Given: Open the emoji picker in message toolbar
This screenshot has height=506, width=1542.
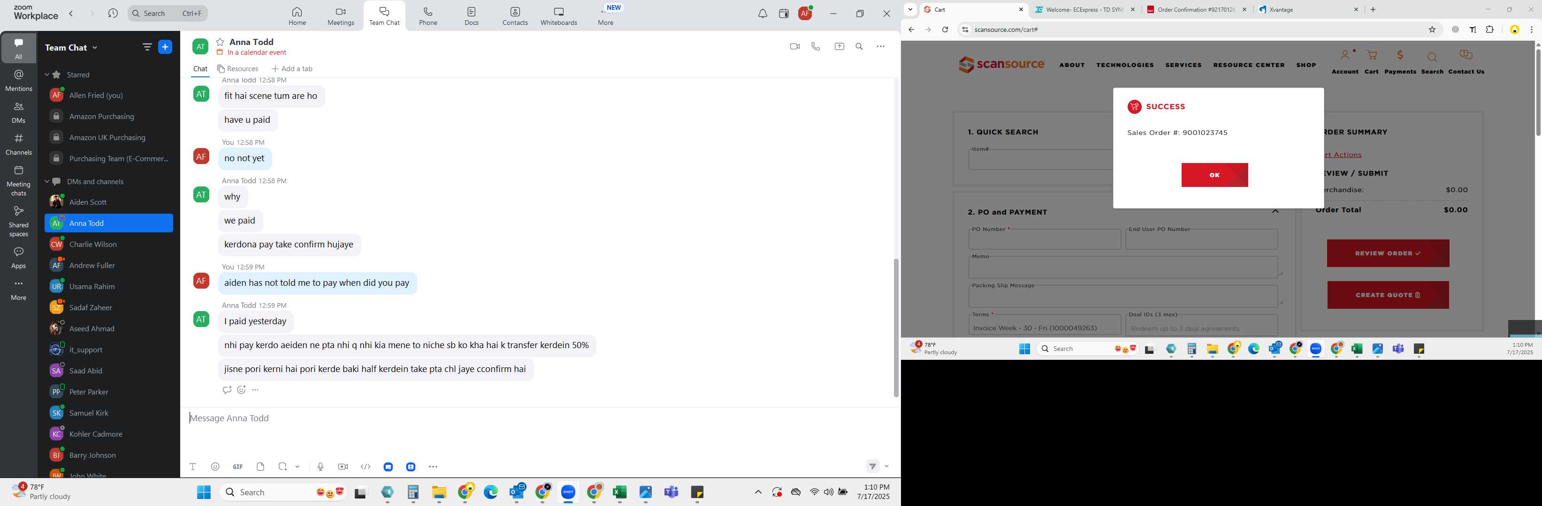Looking at the screenshot, I should pyautogui.click(x=215, y=467).
